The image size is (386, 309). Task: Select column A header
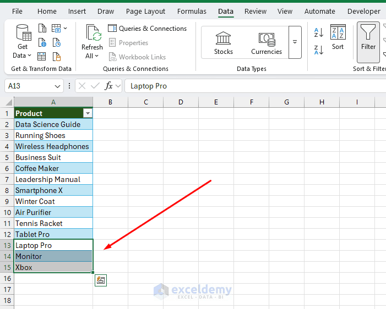[53, 102]
